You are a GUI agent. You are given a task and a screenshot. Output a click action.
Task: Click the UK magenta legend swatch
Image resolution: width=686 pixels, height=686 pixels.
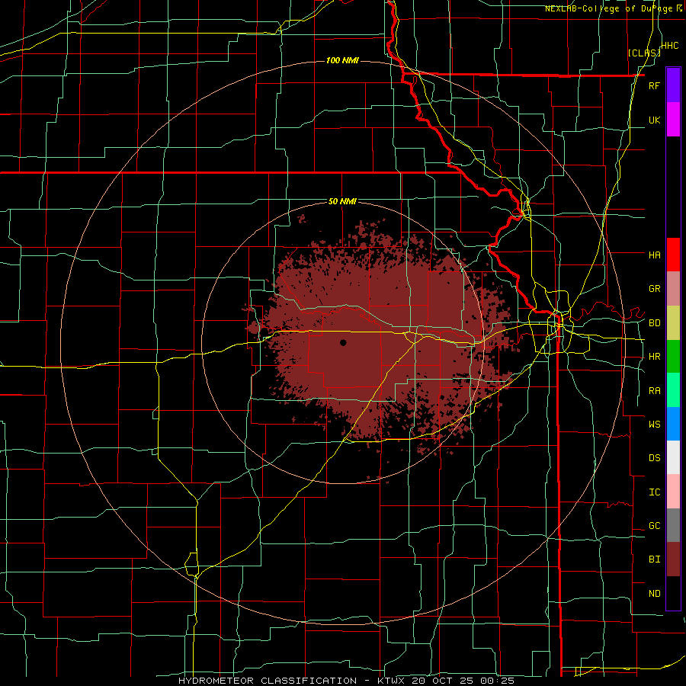(673, 120)
